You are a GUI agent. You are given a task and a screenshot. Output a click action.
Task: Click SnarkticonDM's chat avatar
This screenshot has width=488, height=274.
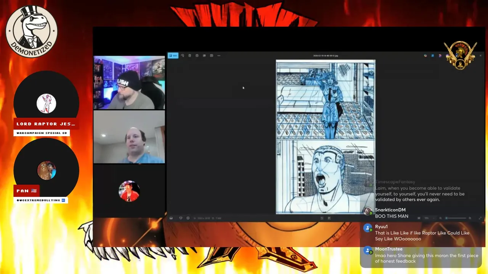pyautogui.click(x=368, y=211)
